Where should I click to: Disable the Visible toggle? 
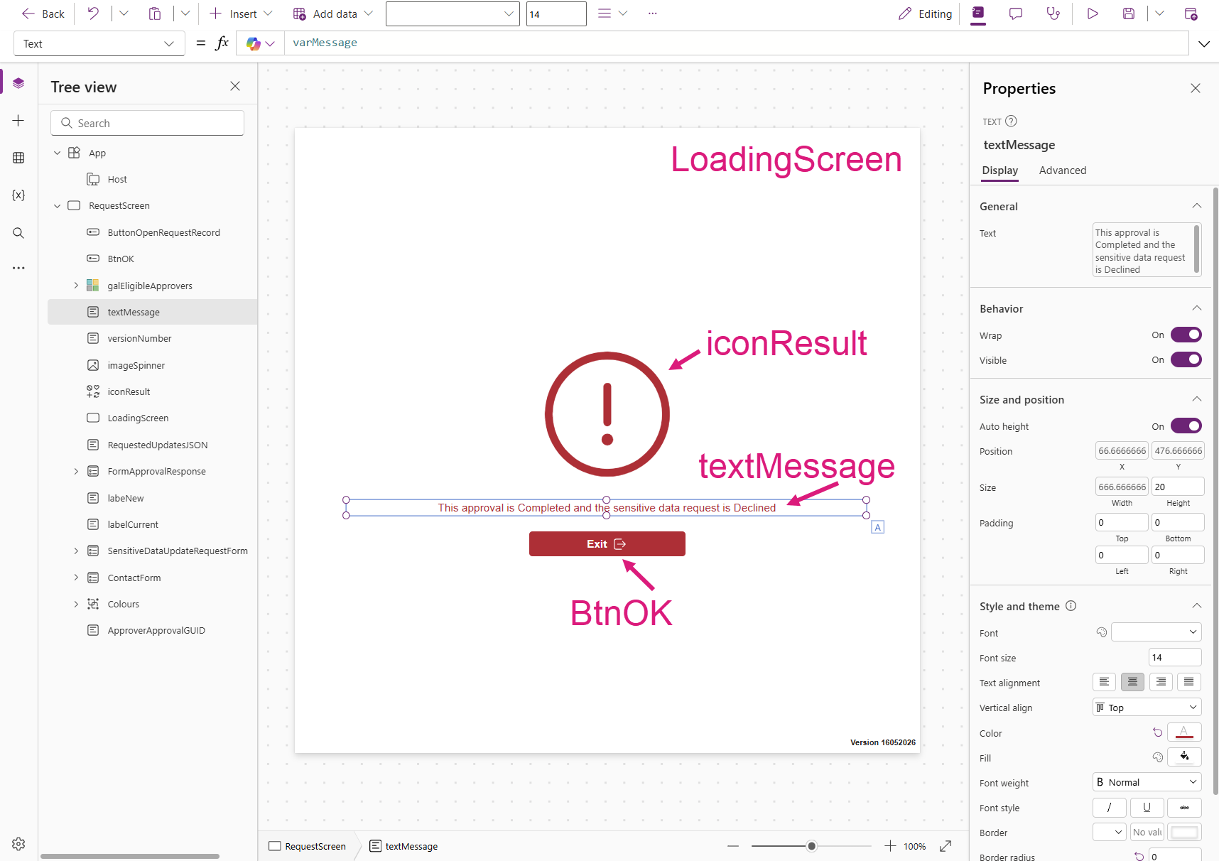point(1186,359)
